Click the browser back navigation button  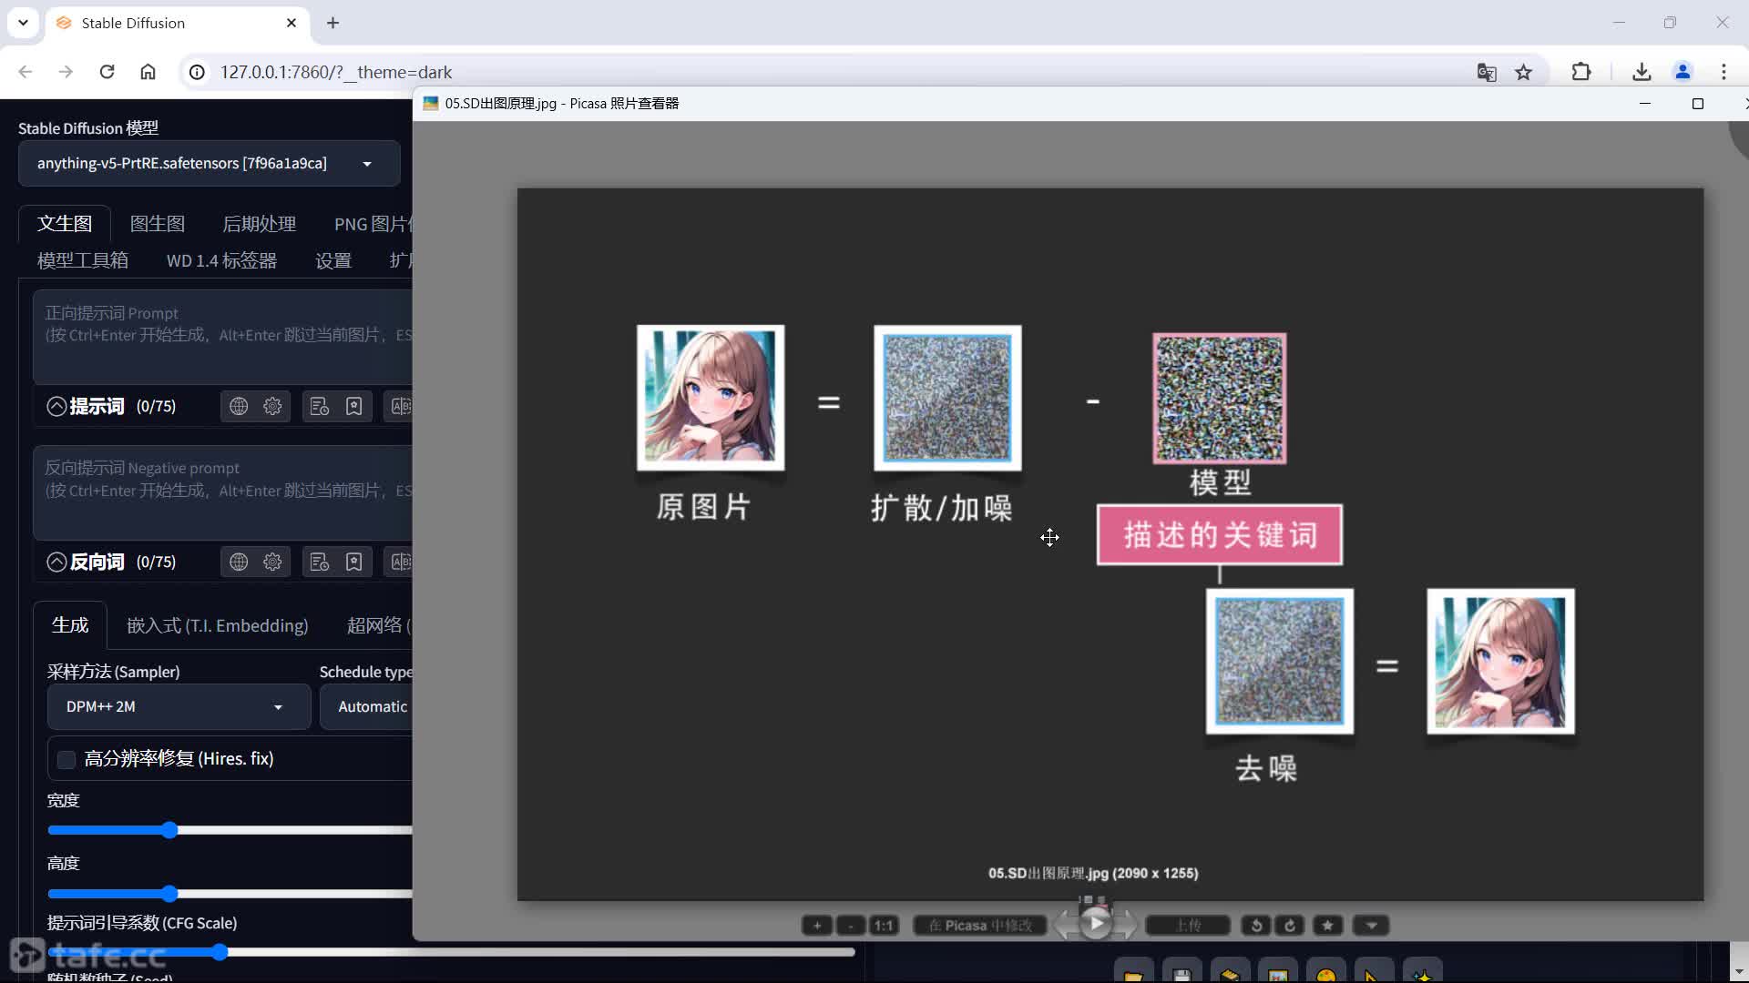click(x=26, y=72)
